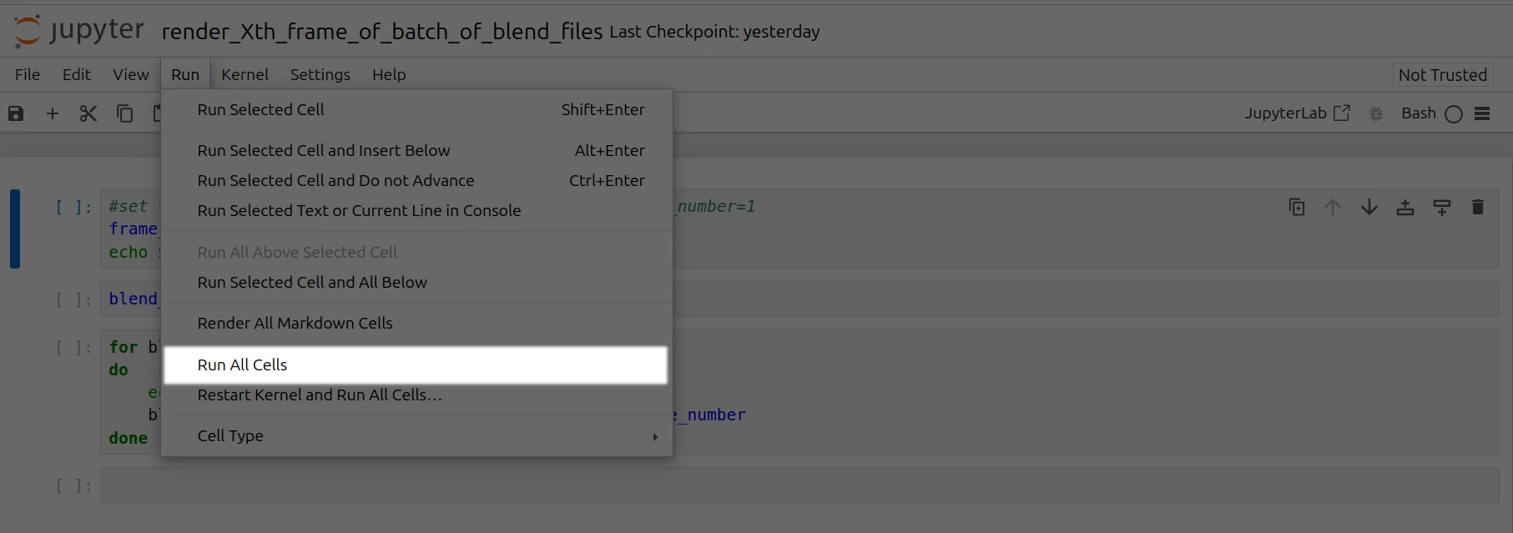The height and width of the screenshot is (533, 1513).
Task: Delete the first cell with trash icon
Action: pyautogui.click(x=1478, y=207)
